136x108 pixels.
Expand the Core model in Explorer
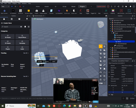(x=110, y=50)
